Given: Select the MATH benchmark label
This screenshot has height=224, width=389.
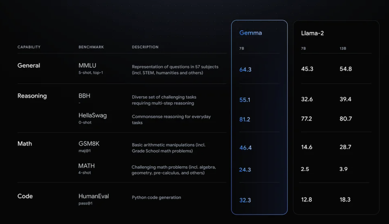Looking at the screenshot, I should pos(86,166).
